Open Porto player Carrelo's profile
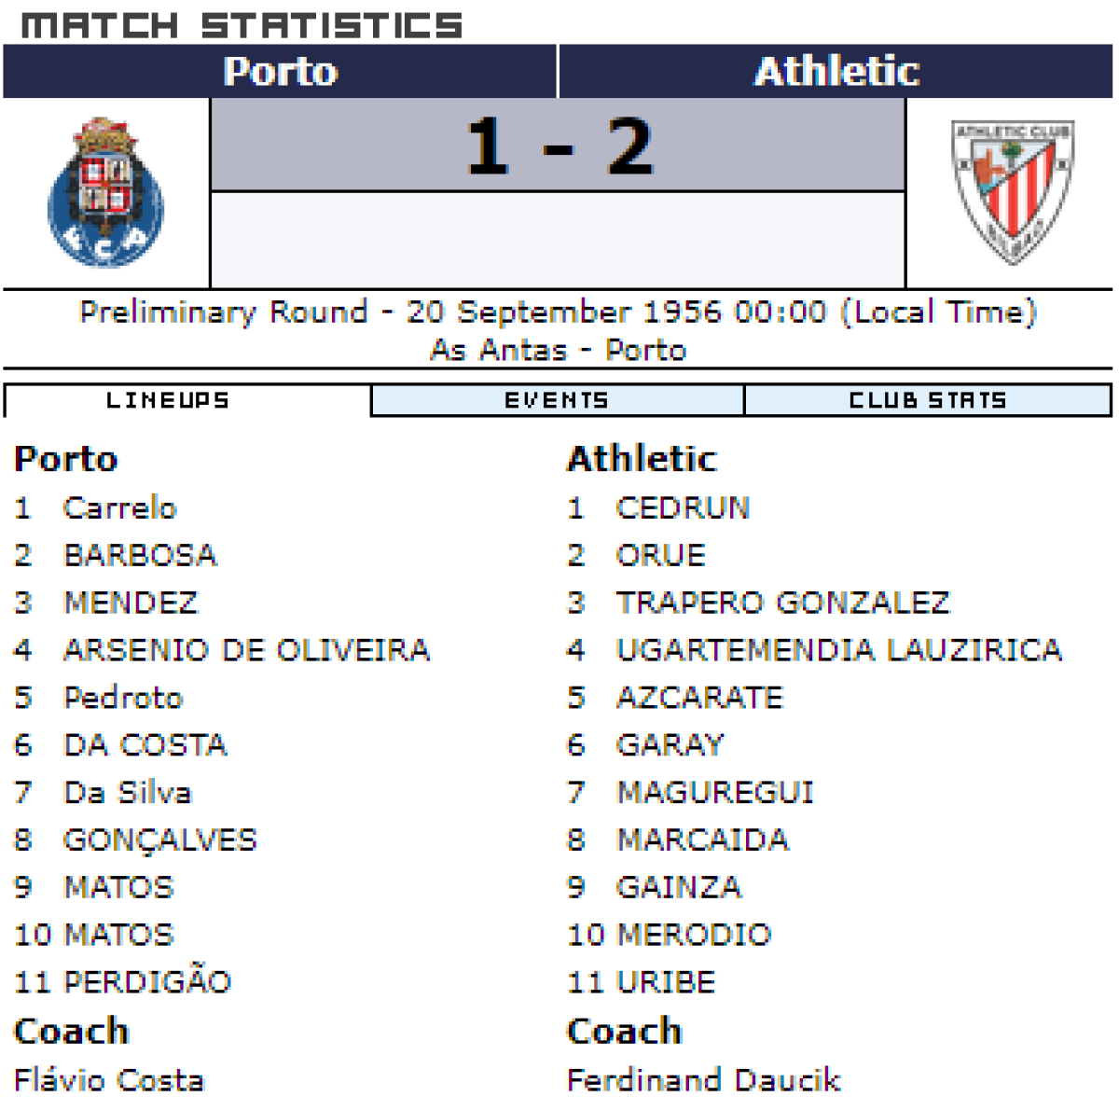Image resolution: width=1119 pixels, height=1110 pixels. (119, 507)
